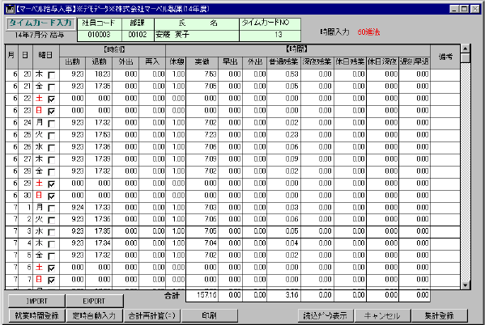This screenshot has height=325, width=485.
Task: Click the 合計 実働 total 157:16
Action: click(202, 295)
